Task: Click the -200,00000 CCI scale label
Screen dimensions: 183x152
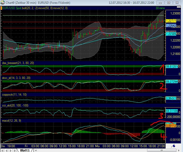Action: tap(173, 117)
